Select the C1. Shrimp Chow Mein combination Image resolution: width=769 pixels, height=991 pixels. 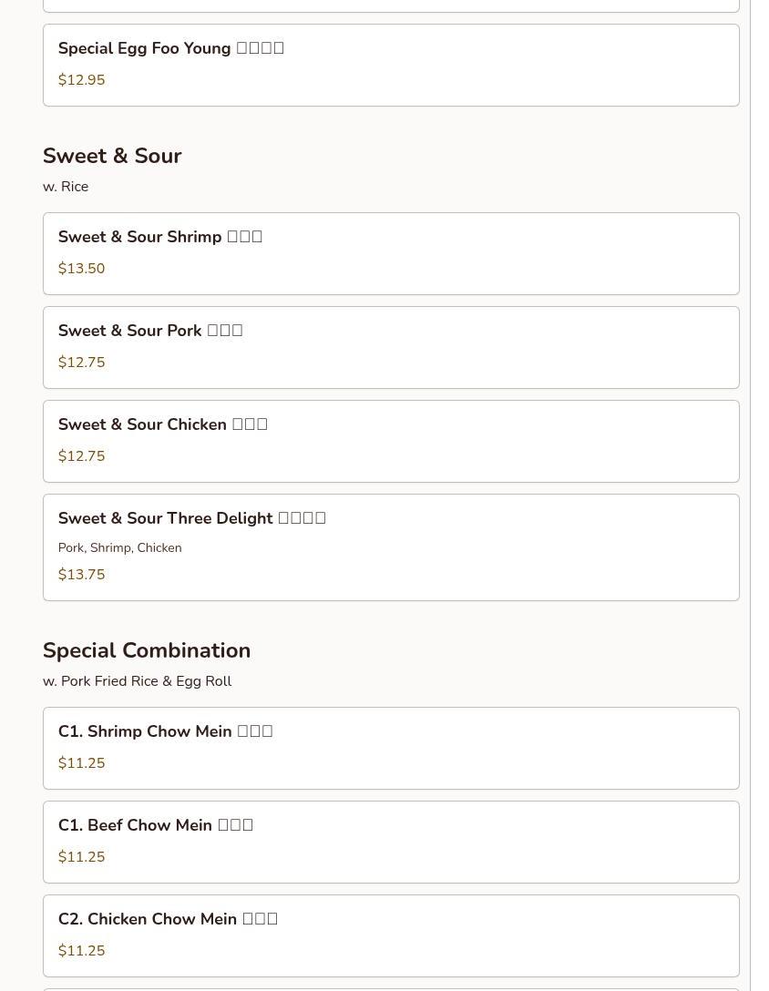tap(165, 732)
